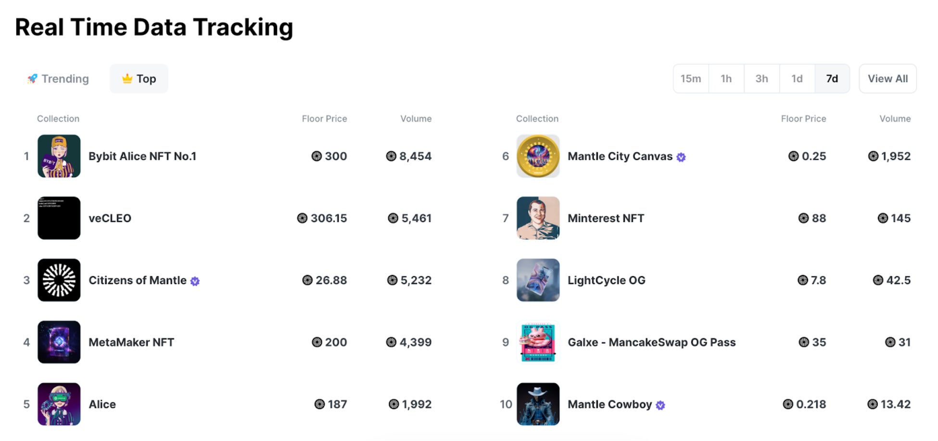Select the 7d time filter
Screen dimensions: 938x441
coord(832,79)
